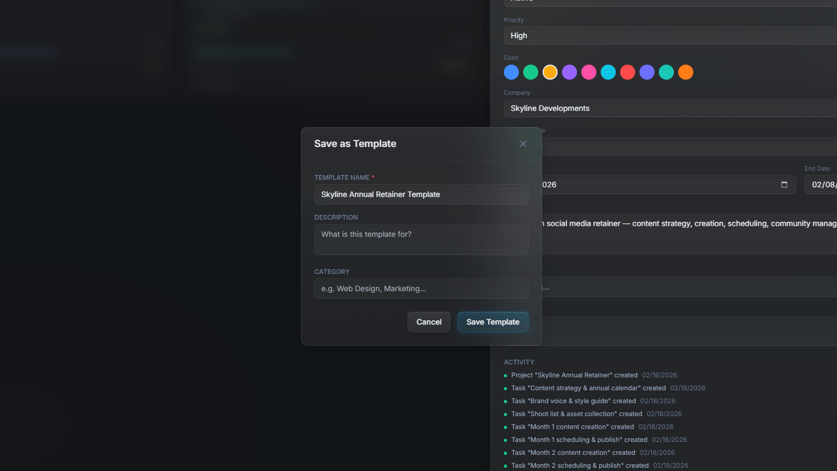Click the Category input field

pyautogui.click(x=421, y=289)
